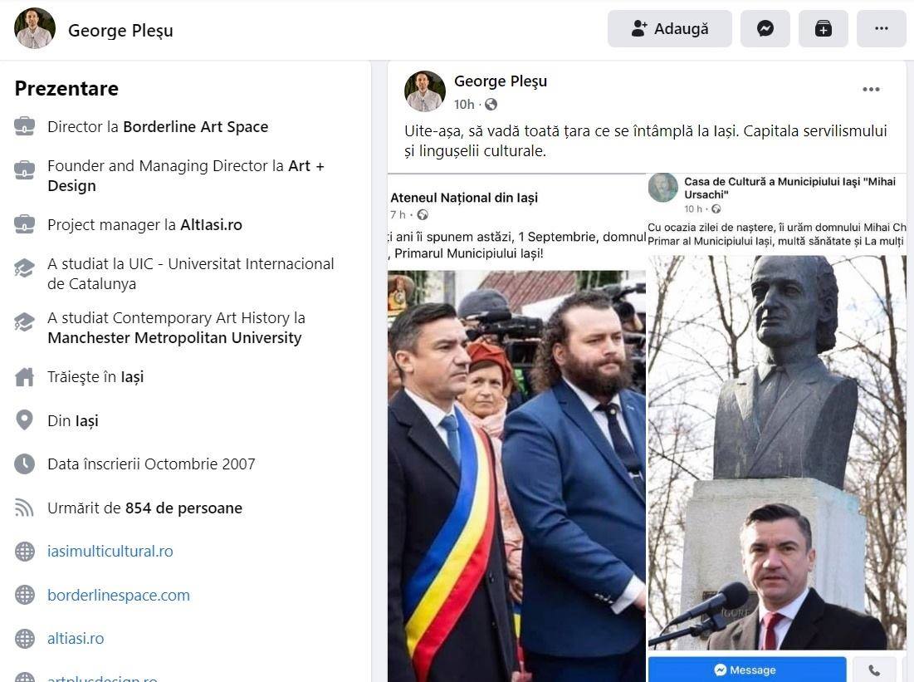The width and height of the screenshot is (914, 682).
Task: Open profile header three-dots menu
Action: [x=882, y=28]
